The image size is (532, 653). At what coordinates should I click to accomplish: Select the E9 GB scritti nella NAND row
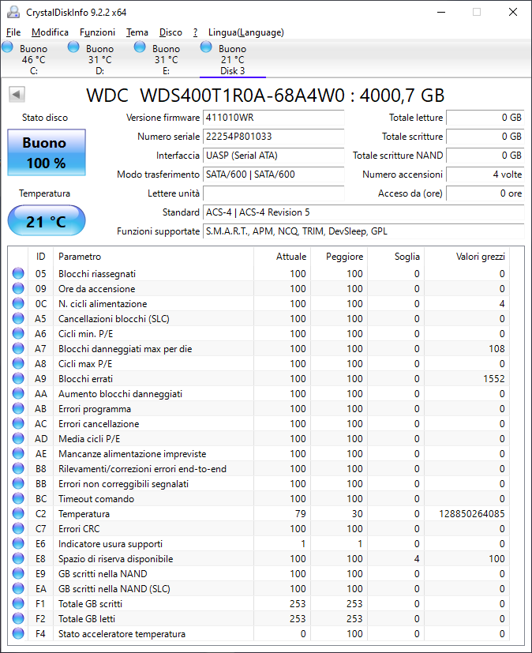click(x=259, y=573)
